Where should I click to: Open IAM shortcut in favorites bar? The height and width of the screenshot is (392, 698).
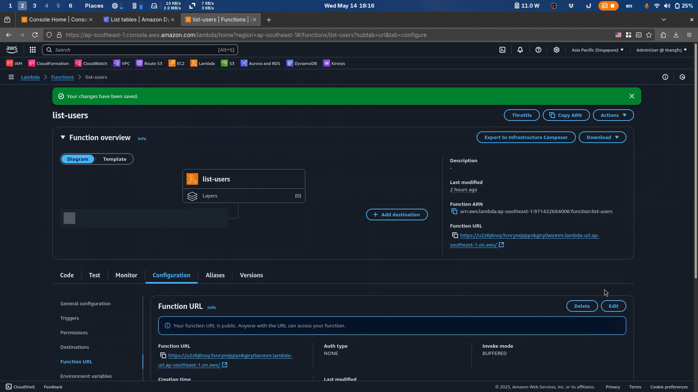(x=14, y=64)
